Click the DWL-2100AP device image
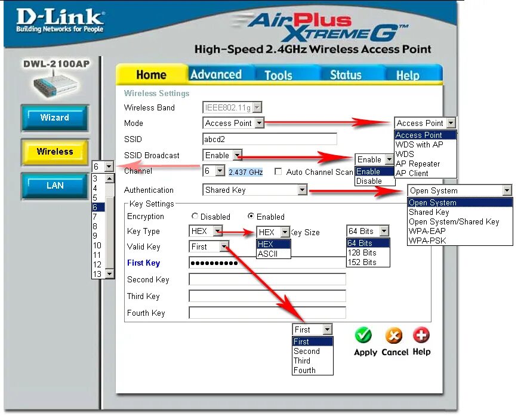Screen dimensions: 524x419 pyautogui.click(x=56, y=85)
